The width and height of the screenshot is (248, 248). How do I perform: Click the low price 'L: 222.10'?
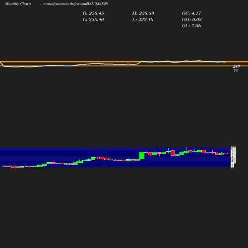143,20
